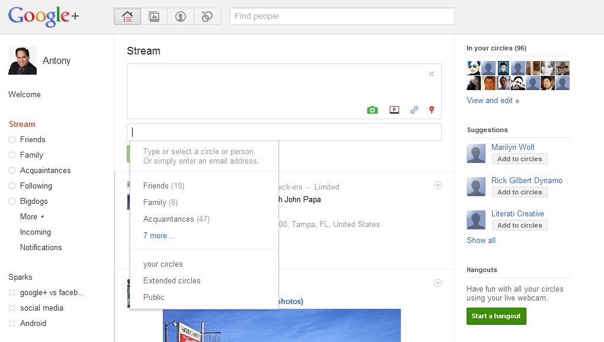Screen dimensions: 604x342
Task: Open options arrow on the first stream post
Action: coord(438,186)
